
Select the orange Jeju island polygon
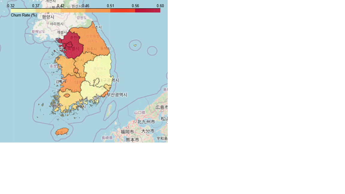click(62, 131)
